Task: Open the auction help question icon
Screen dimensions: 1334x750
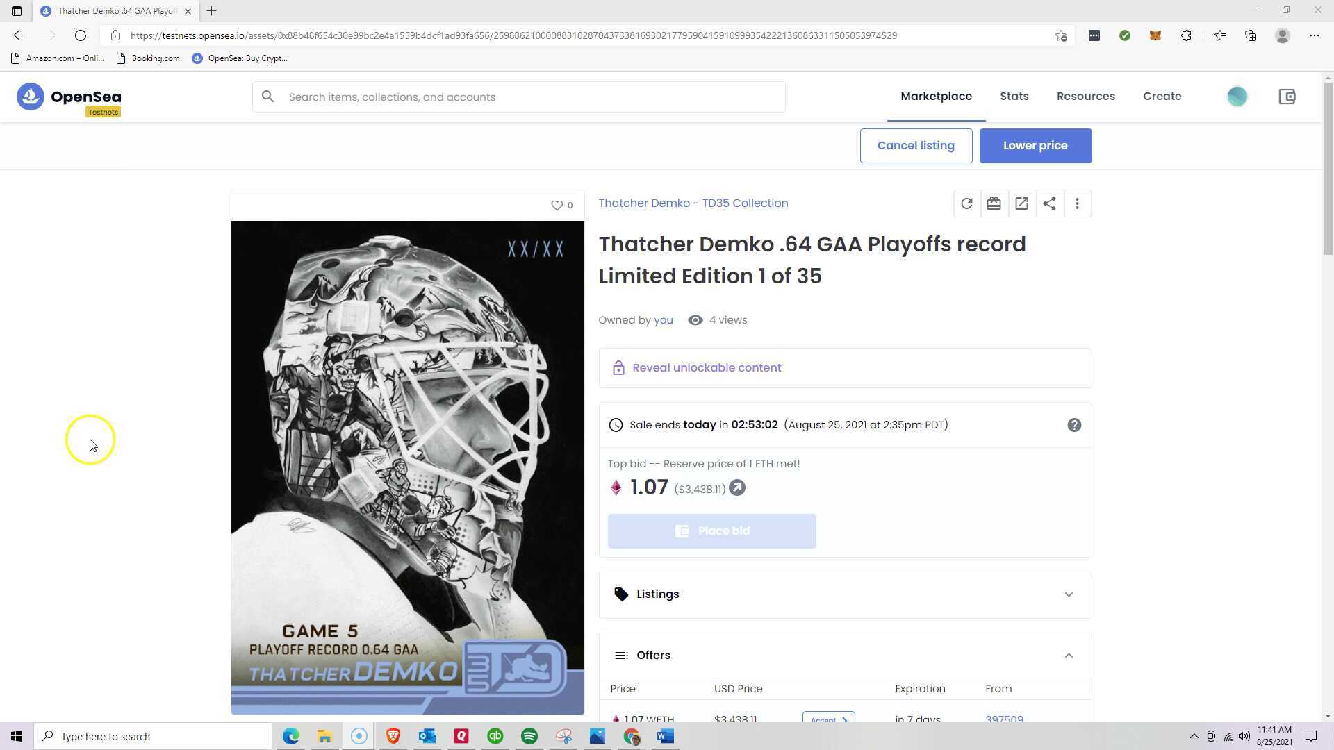Action: pyautogui.click(x=1074, y=425)
